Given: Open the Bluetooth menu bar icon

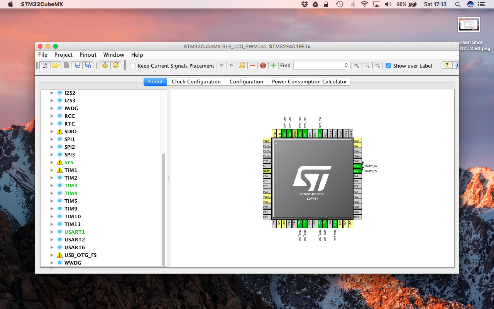Looking at the screenshot, I should pyautogui.click(x=352, y=4).
